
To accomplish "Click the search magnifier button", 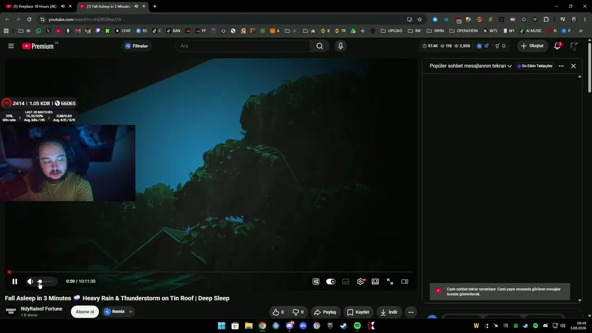I will point(320,46).
